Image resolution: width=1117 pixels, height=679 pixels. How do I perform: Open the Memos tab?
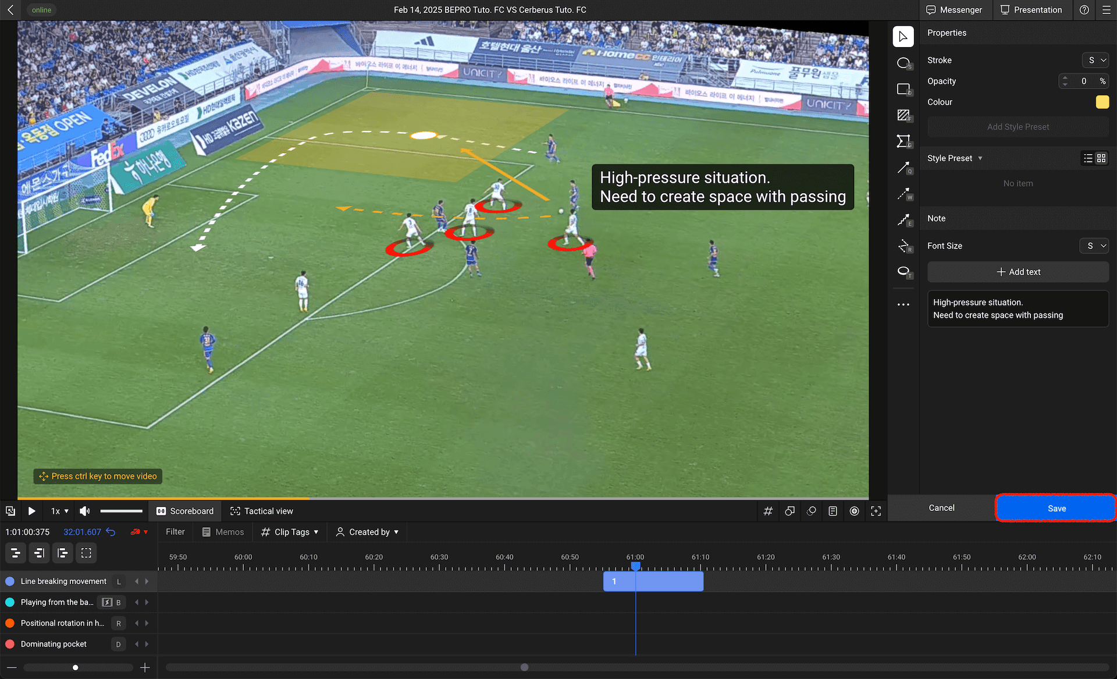(223, 532)
